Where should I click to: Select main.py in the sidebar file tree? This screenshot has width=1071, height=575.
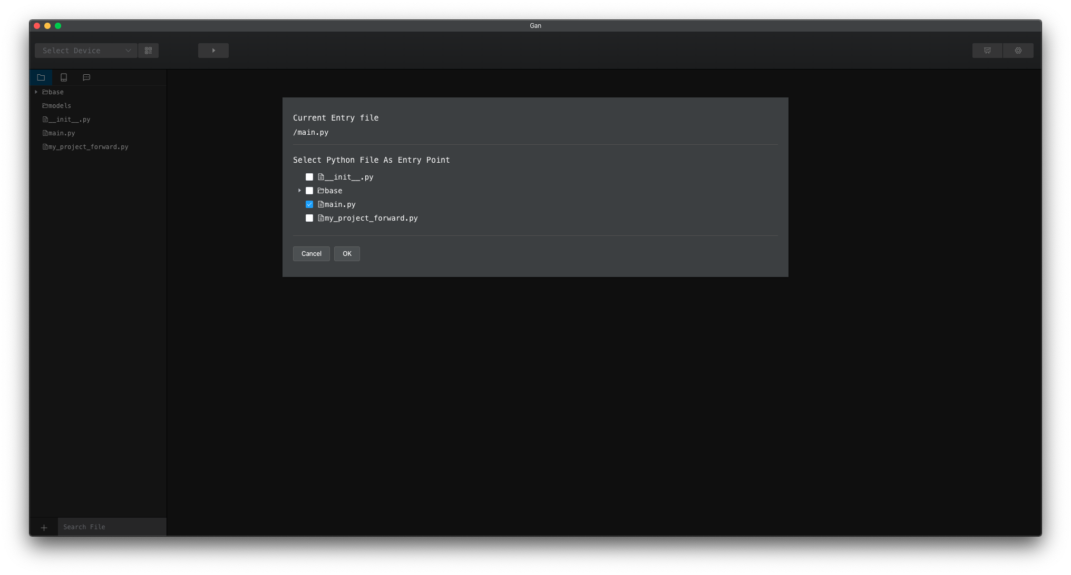click(x=61, y=133)
